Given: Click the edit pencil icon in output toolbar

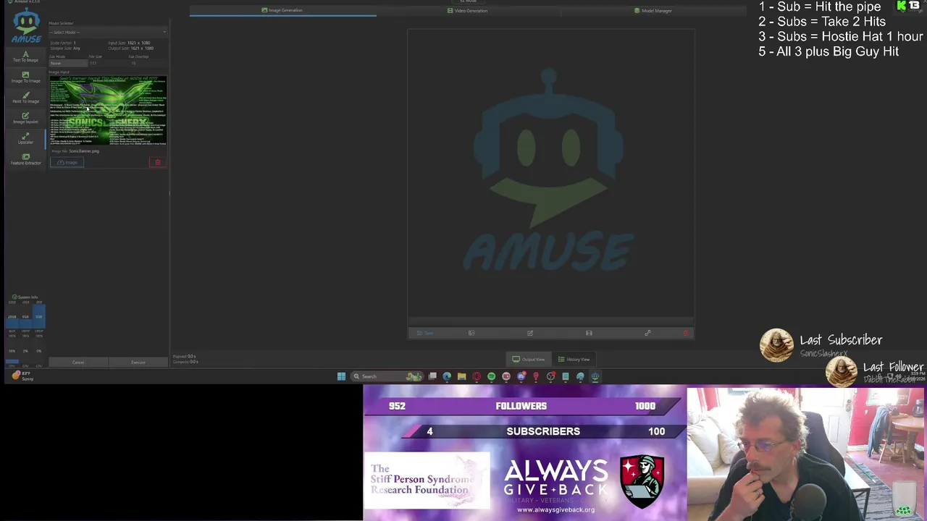Looking at the screenshot, I should tap(530, 333).
